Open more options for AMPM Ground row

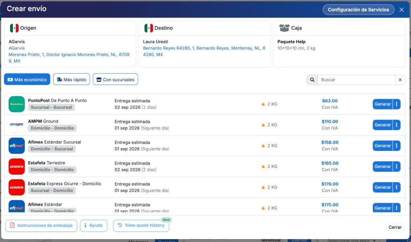pyautogui.click(x=397, y=125)
